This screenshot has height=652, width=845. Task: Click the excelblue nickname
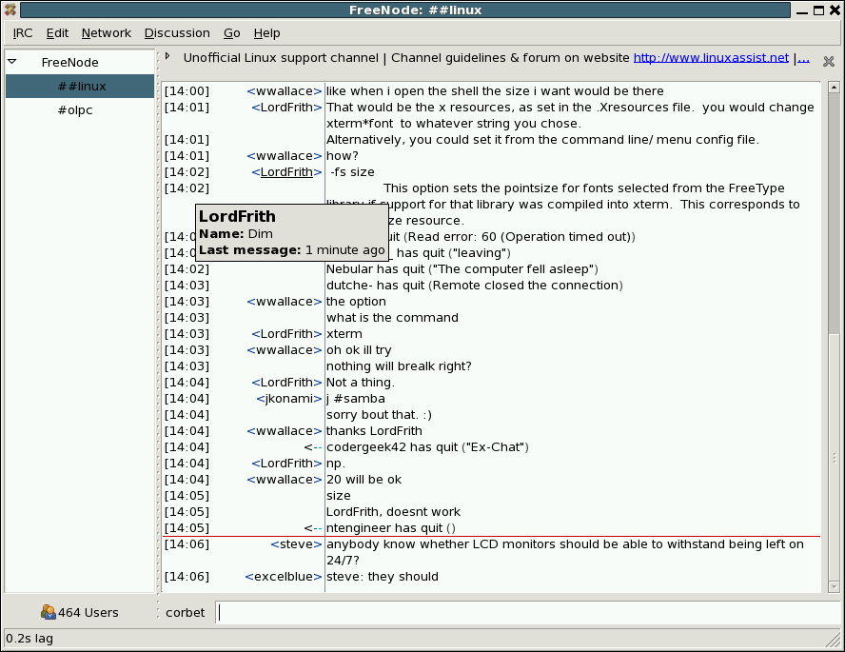283,577
